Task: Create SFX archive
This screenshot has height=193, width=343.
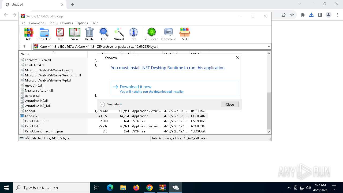Action: pyautogui.click(x=185, y=34)
